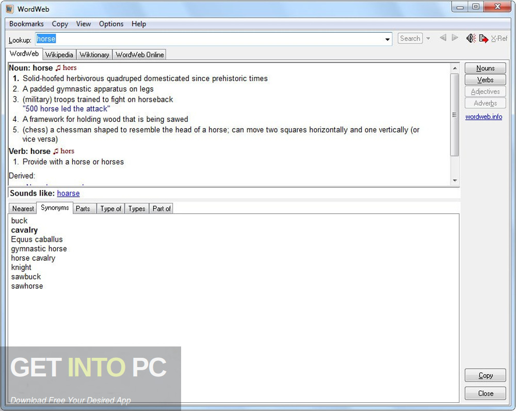Maximize the WordWeb window

click(x=476, y=7)
